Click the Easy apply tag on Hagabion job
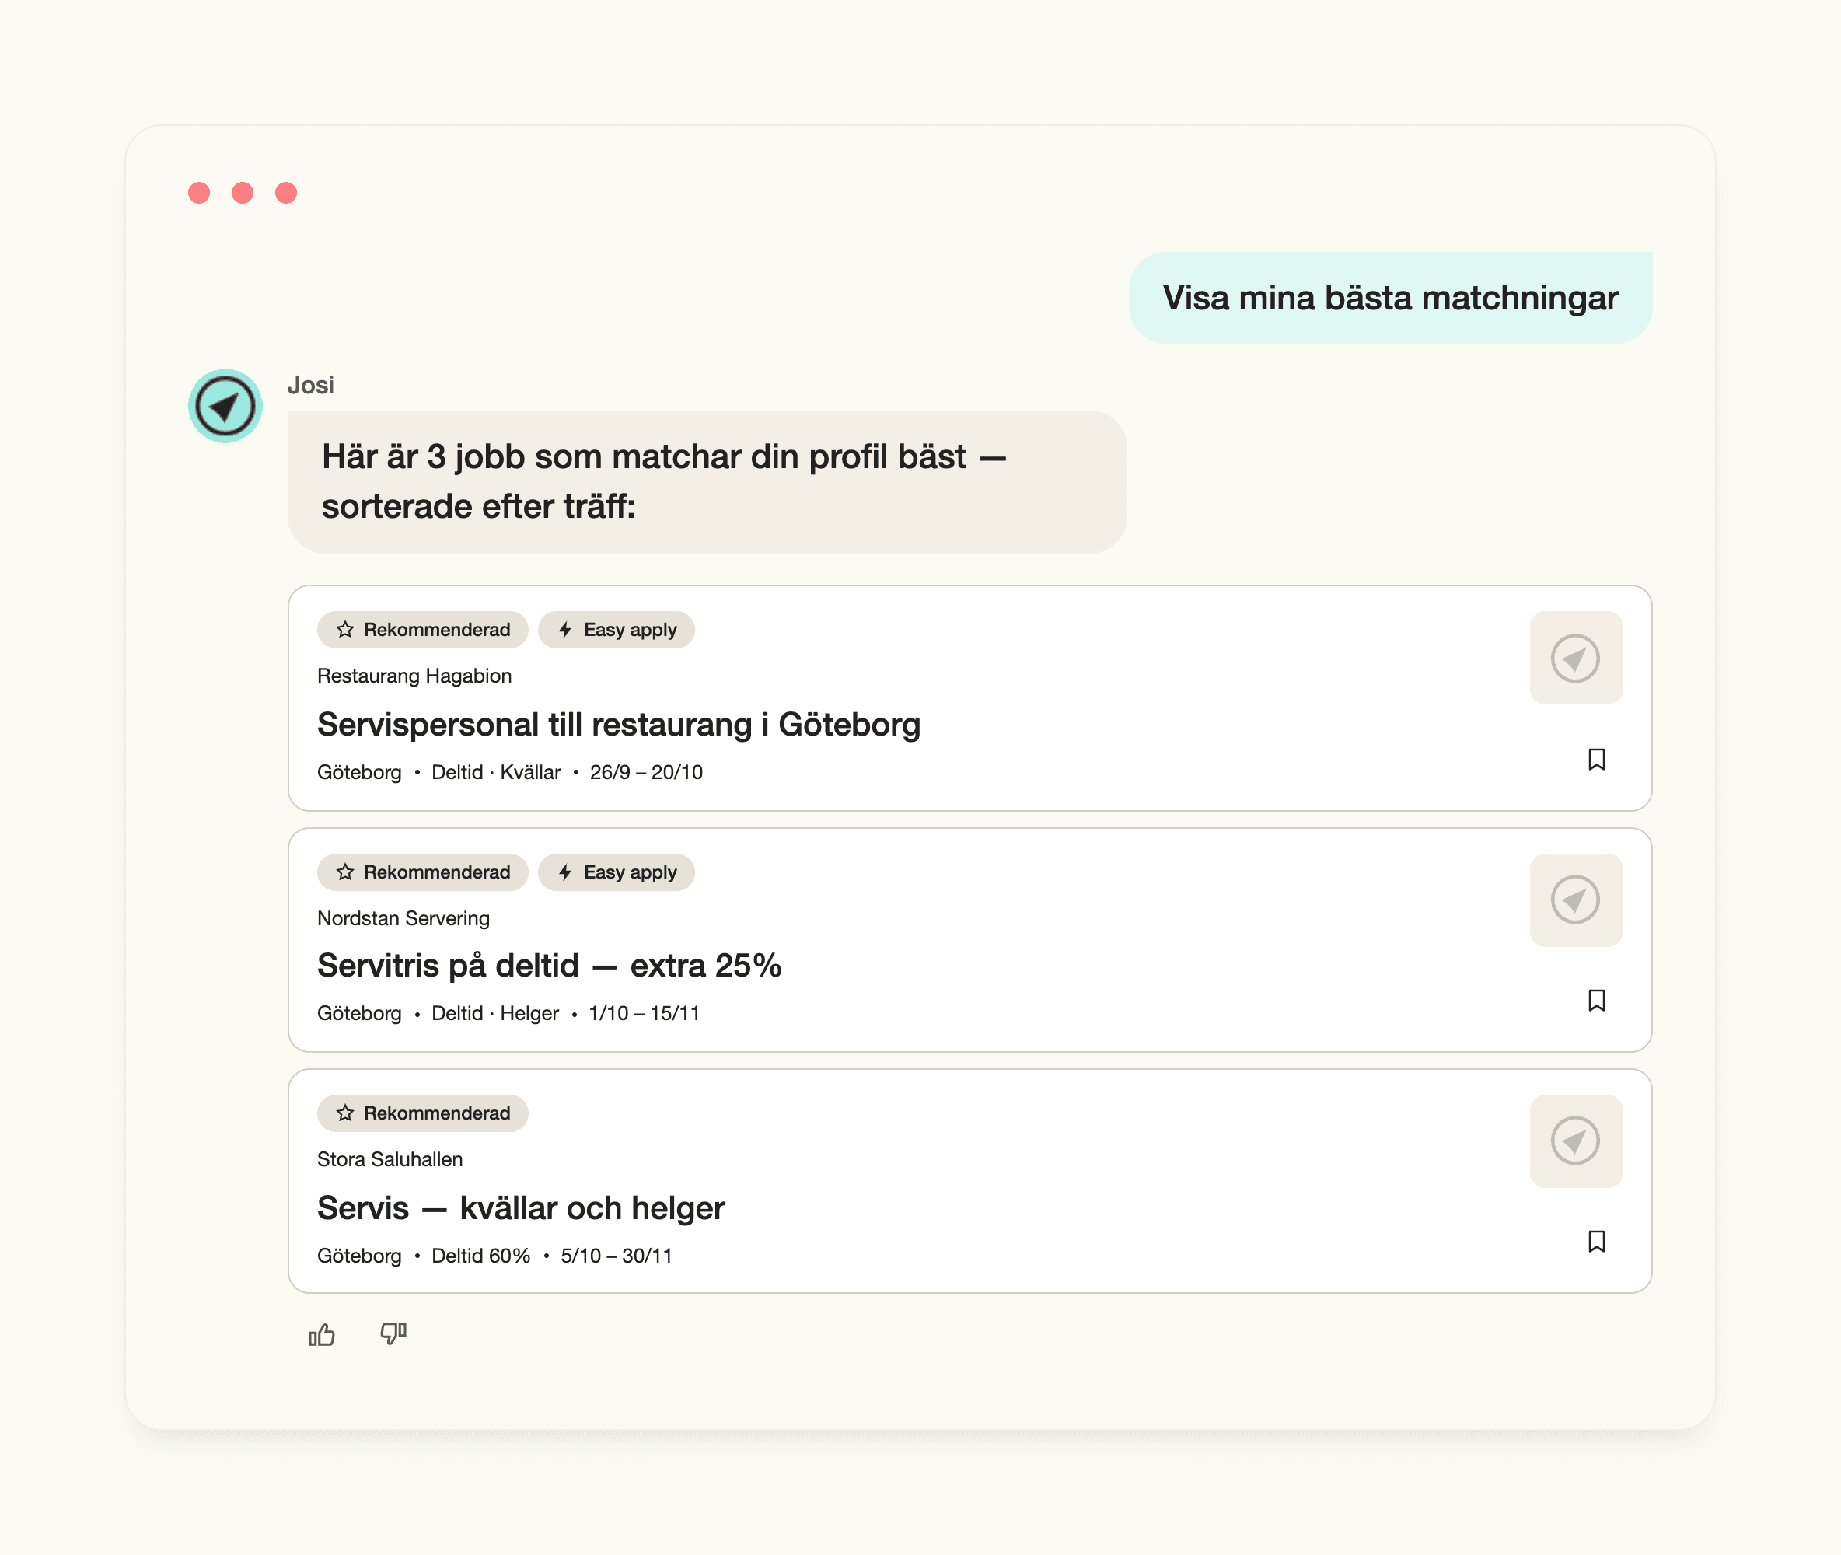1841x1555 pixels. (x=616, y=631)
